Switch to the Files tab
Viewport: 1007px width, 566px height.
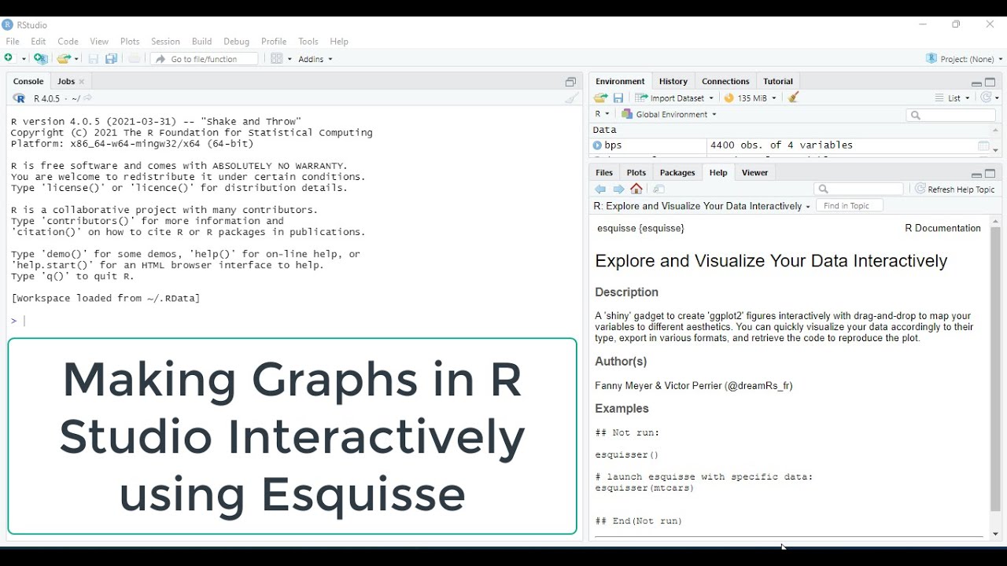[604, 173]
